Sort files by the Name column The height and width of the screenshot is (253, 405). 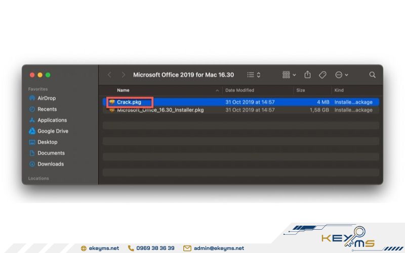(x=123, y=90)
